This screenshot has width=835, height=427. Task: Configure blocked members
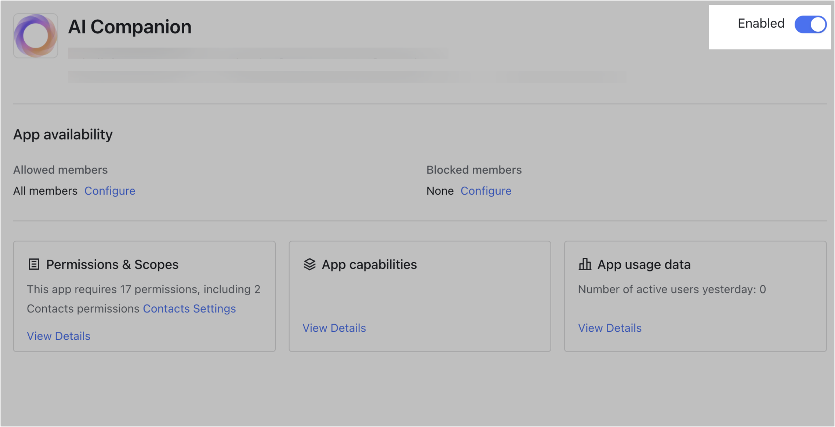486,191
